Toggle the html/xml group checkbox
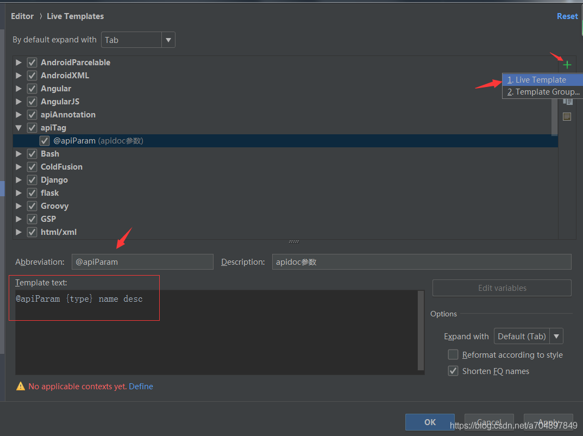Image resolution: width=583 pixels, height=436 pixels. pyautogui.click(x=32, y=232)
